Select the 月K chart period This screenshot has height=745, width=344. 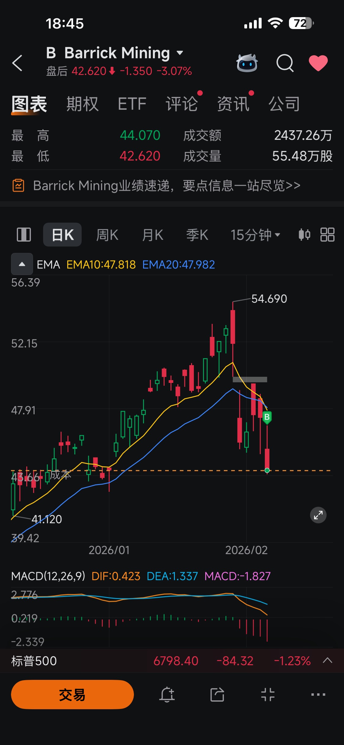[x=153, y=235]
